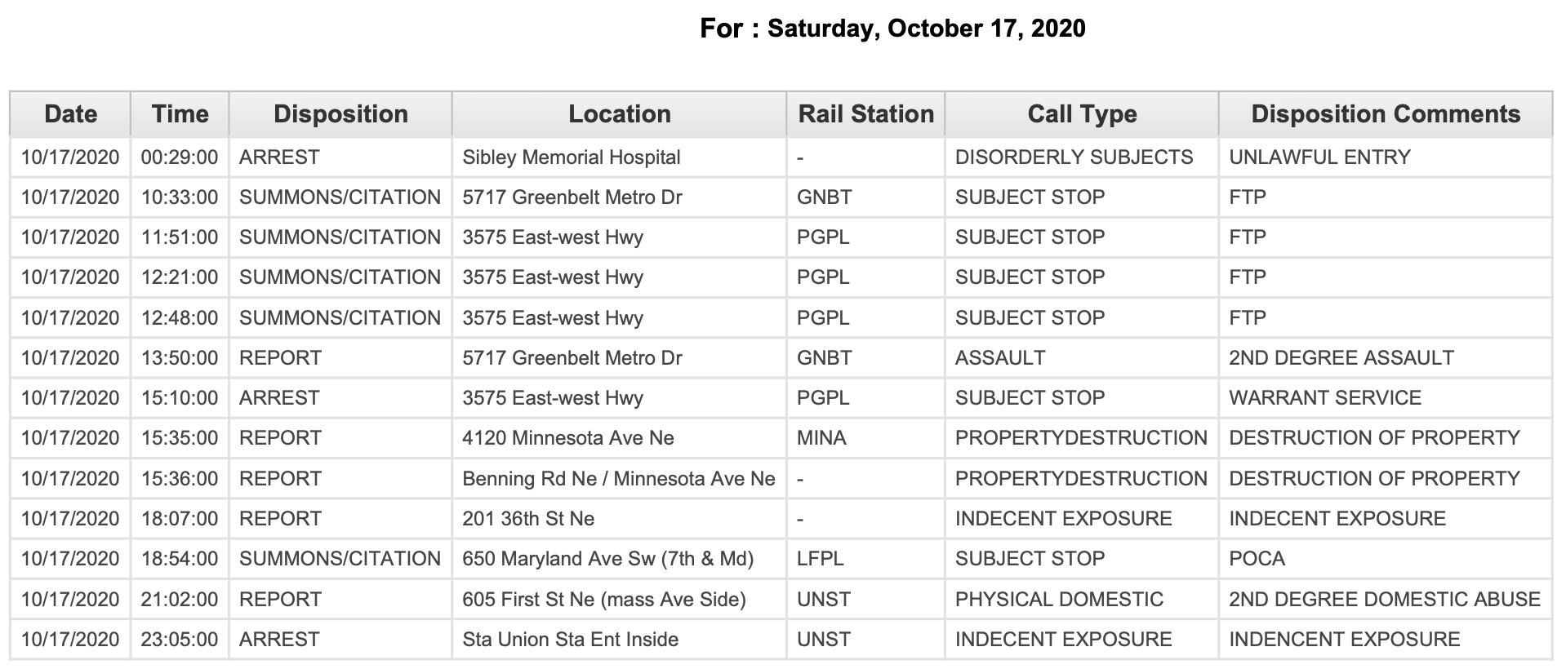This screenshot has height=669, width=1566.
Task: Select the POCA disposition comment
Action: (1257, 559)
